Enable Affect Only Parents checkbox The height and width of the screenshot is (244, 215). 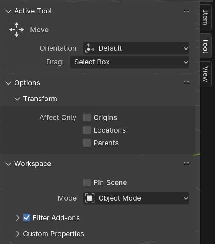(87, 143)
